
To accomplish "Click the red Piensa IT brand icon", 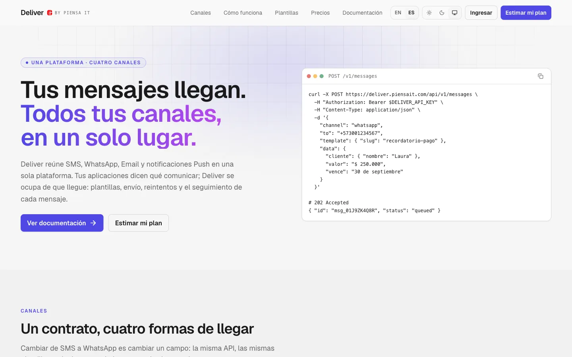I will pyautogui.click(x=50, y=13).
